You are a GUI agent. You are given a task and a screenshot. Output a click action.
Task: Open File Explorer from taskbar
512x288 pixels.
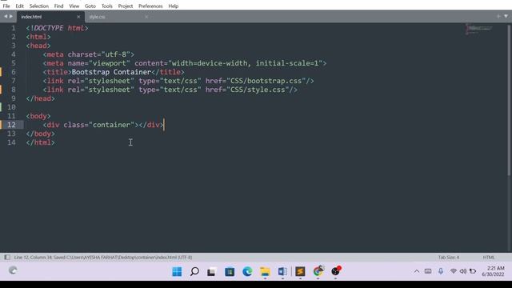pos(265,271)
